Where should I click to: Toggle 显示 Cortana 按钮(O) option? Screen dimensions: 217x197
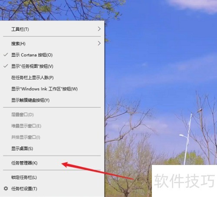coord(52,55)
